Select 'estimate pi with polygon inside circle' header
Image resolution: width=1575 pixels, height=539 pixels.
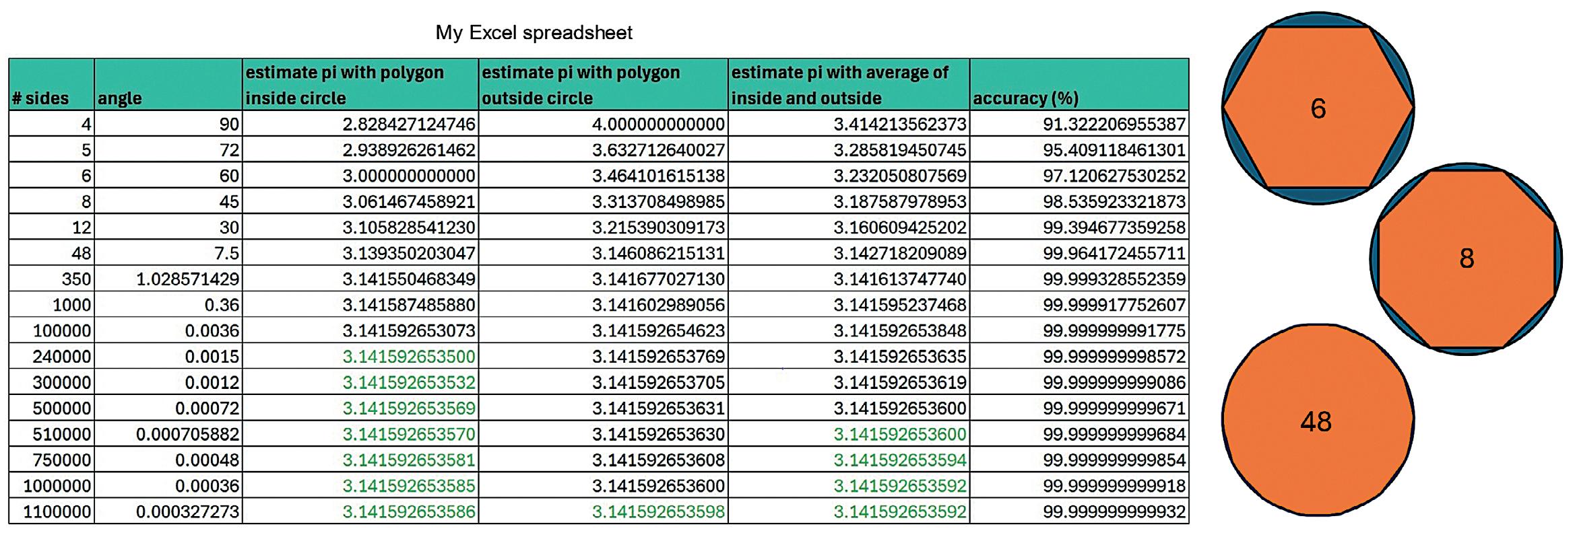[360, 85]
